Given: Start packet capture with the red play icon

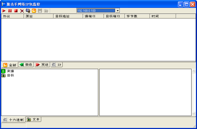Looking at the screenshot, I should pos(4,11).
